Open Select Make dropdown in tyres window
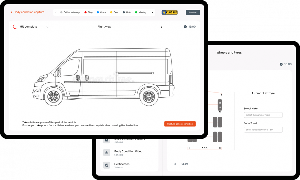The height and width of the screenshot is (180, 300). [x=263, y=115]
